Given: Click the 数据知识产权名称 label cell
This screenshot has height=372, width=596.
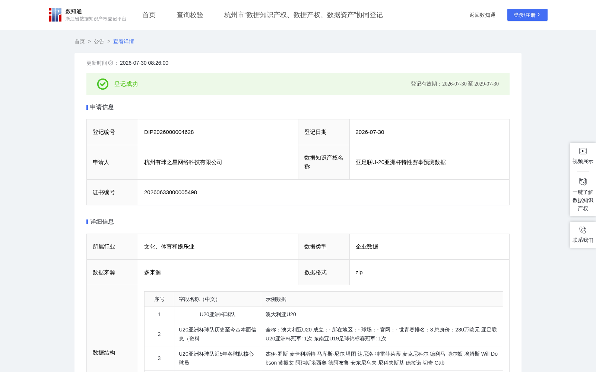Looking at the screenshot, I should (324, 162).
